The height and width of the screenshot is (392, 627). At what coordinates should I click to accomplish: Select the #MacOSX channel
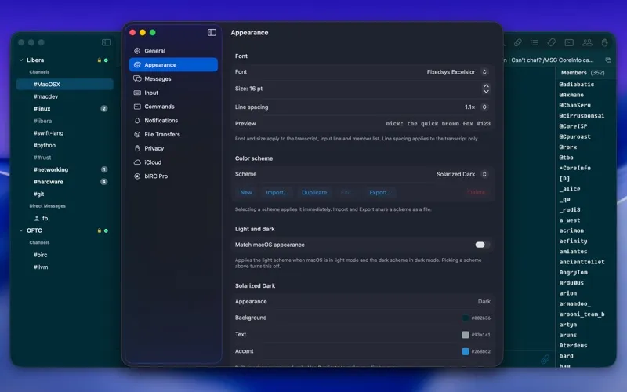click(x=65, y=85)
